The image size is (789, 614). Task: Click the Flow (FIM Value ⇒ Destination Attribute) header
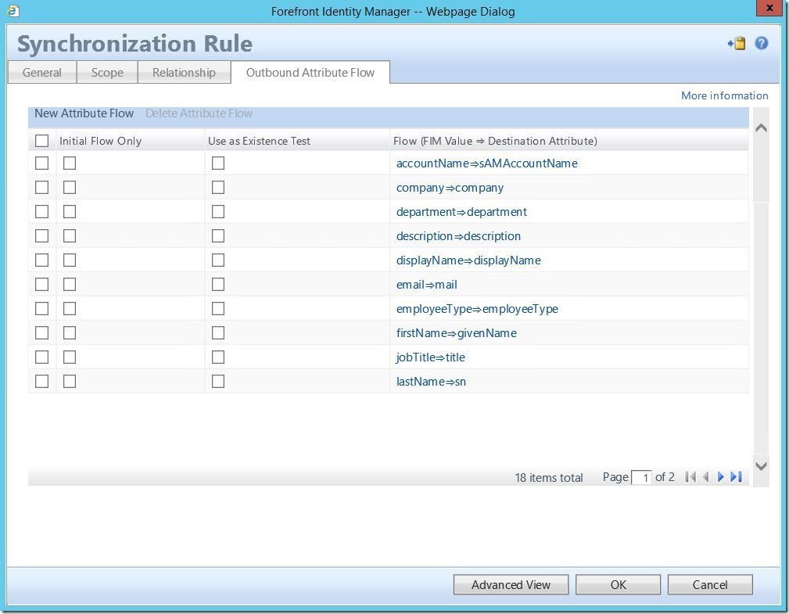(495, 141)
